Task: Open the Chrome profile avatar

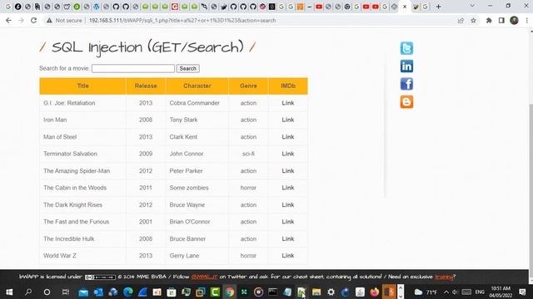Action: pyautogui.click(x=514, y=20)
